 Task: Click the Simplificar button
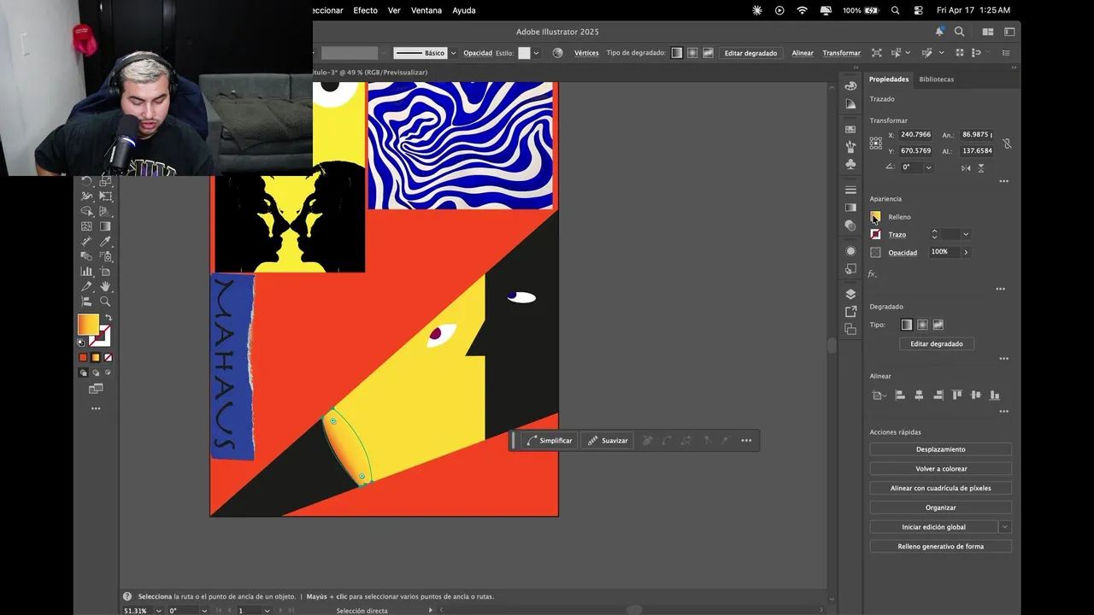coord(549,441)
